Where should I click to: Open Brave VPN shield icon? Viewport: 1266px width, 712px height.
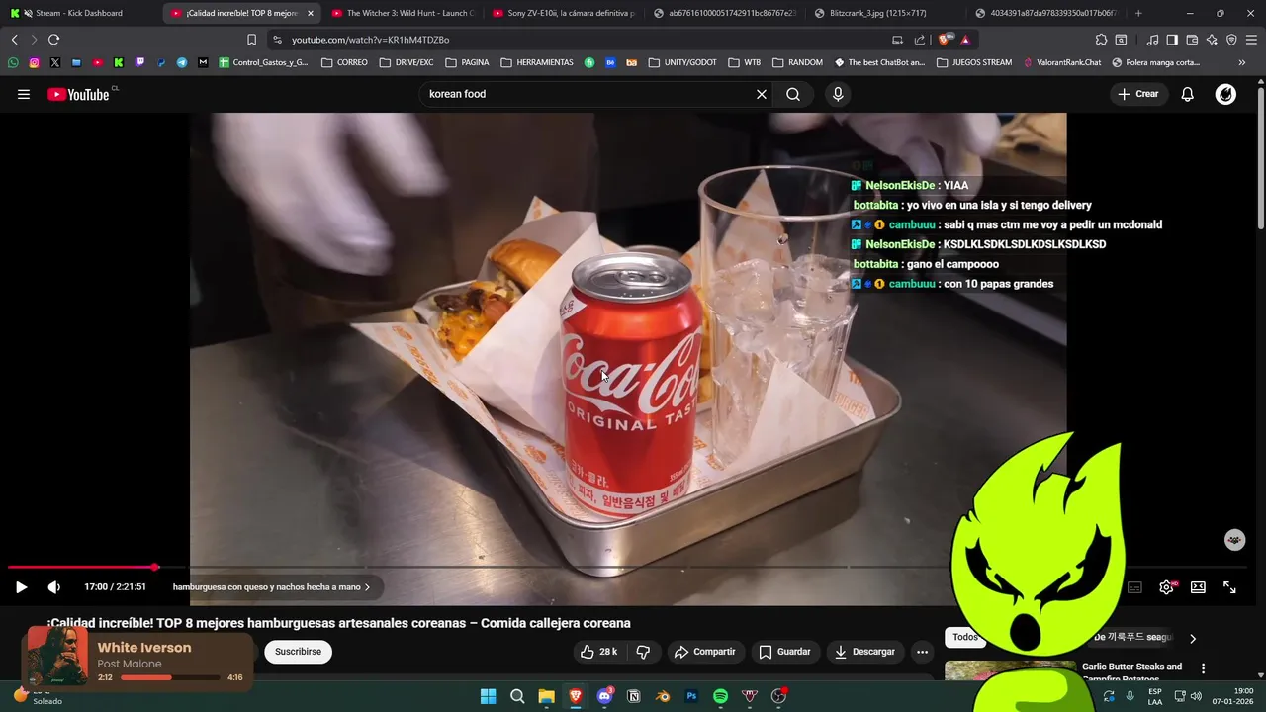(1231, 40)
